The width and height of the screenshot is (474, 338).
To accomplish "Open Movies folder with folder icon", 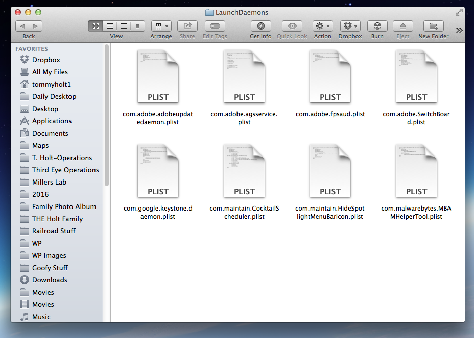I will point(57,292).
